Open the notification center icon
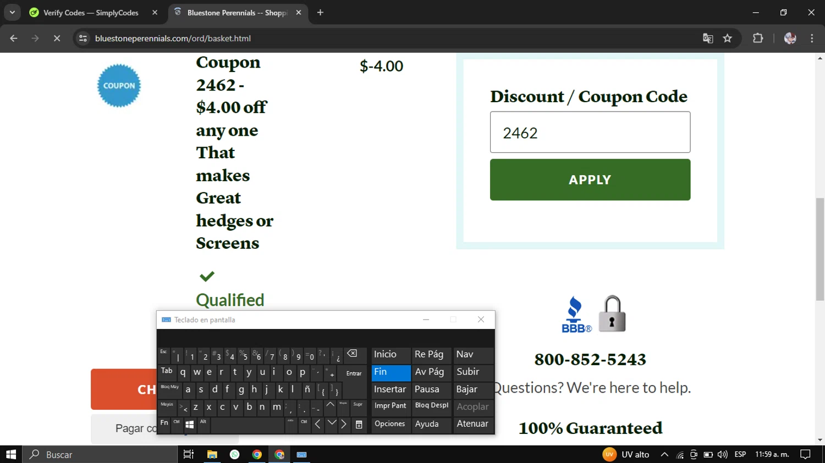825x463 pixels. [x=805, y=454]
